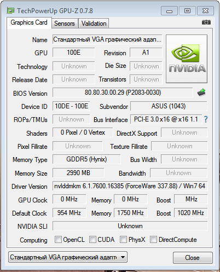Enable the OpenCL checkbox
The height and width of the screenshot is (272, 220).
pos(58,239)
